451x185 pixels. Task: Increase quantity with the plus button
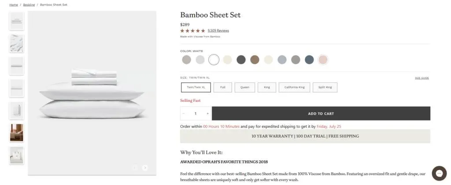pos(207,113)
